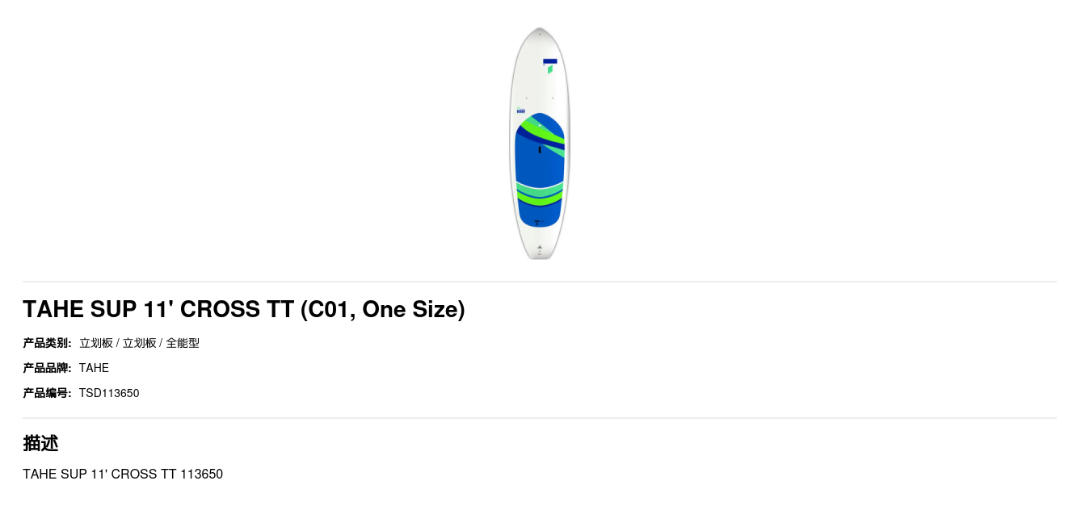1073x506 pixels.
Task: Click the product number TSD113650
Action: [109, 393]
